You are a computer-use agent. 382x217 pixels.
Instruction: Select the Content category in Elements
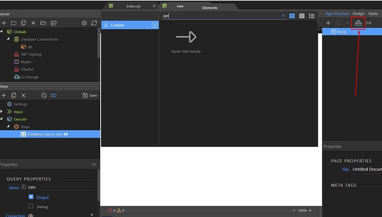click(130, 25)
